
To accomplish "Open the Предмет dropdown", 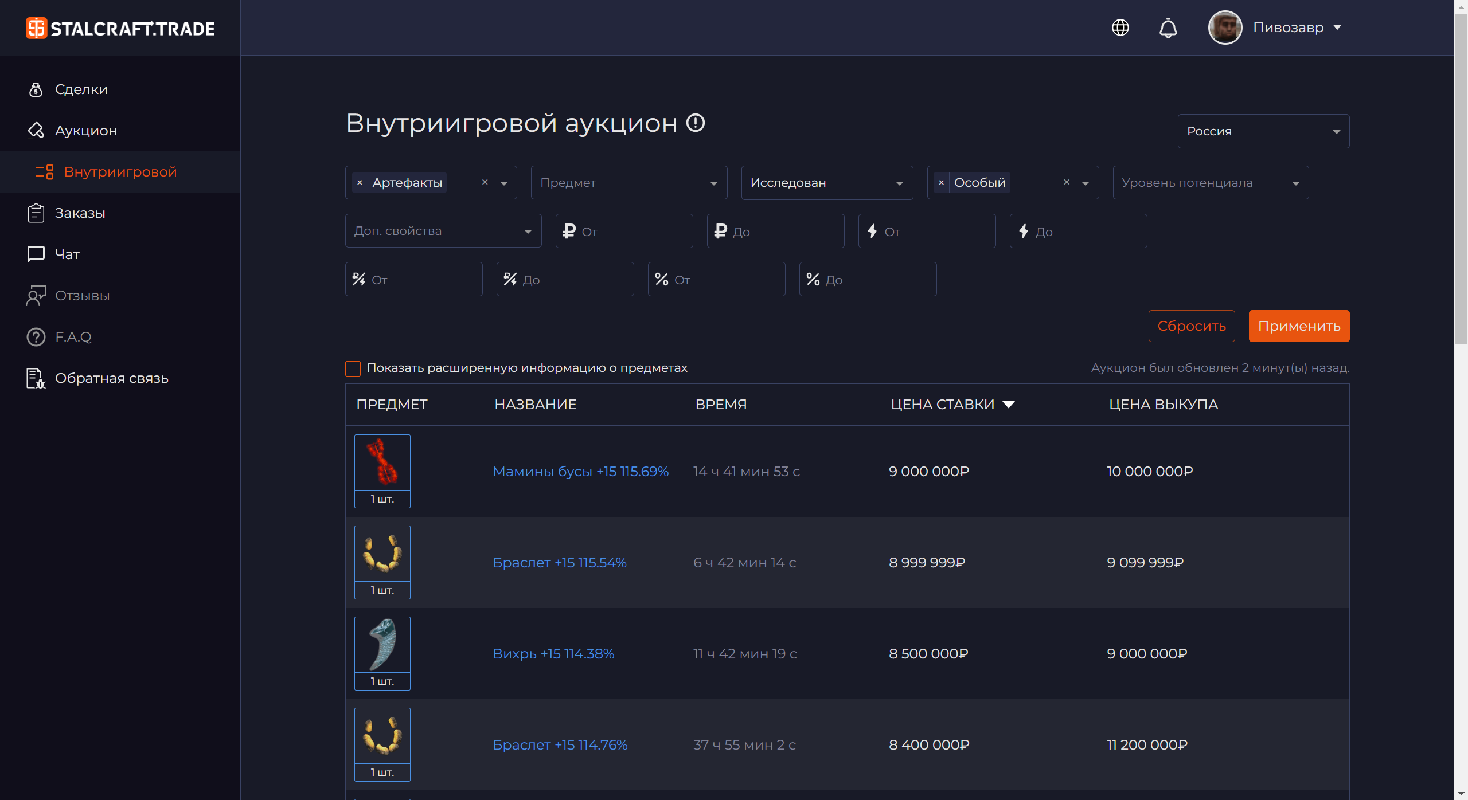I will [x=629, y=183].
